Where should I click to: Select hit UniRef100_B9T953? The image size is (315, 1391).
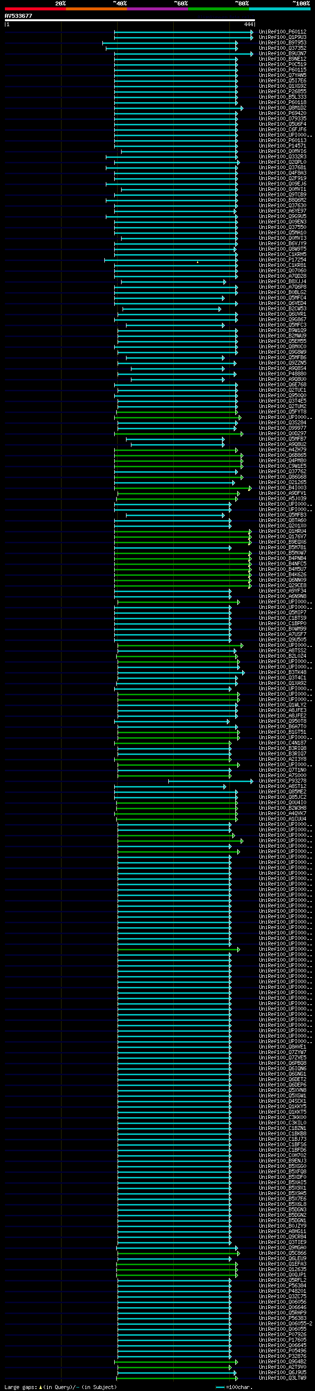283,42
